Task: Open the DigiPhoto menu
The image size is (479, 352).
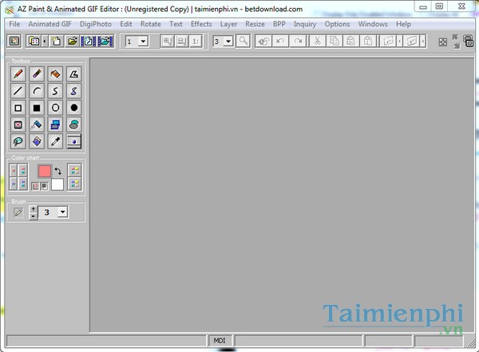Action: click(96, 24)
